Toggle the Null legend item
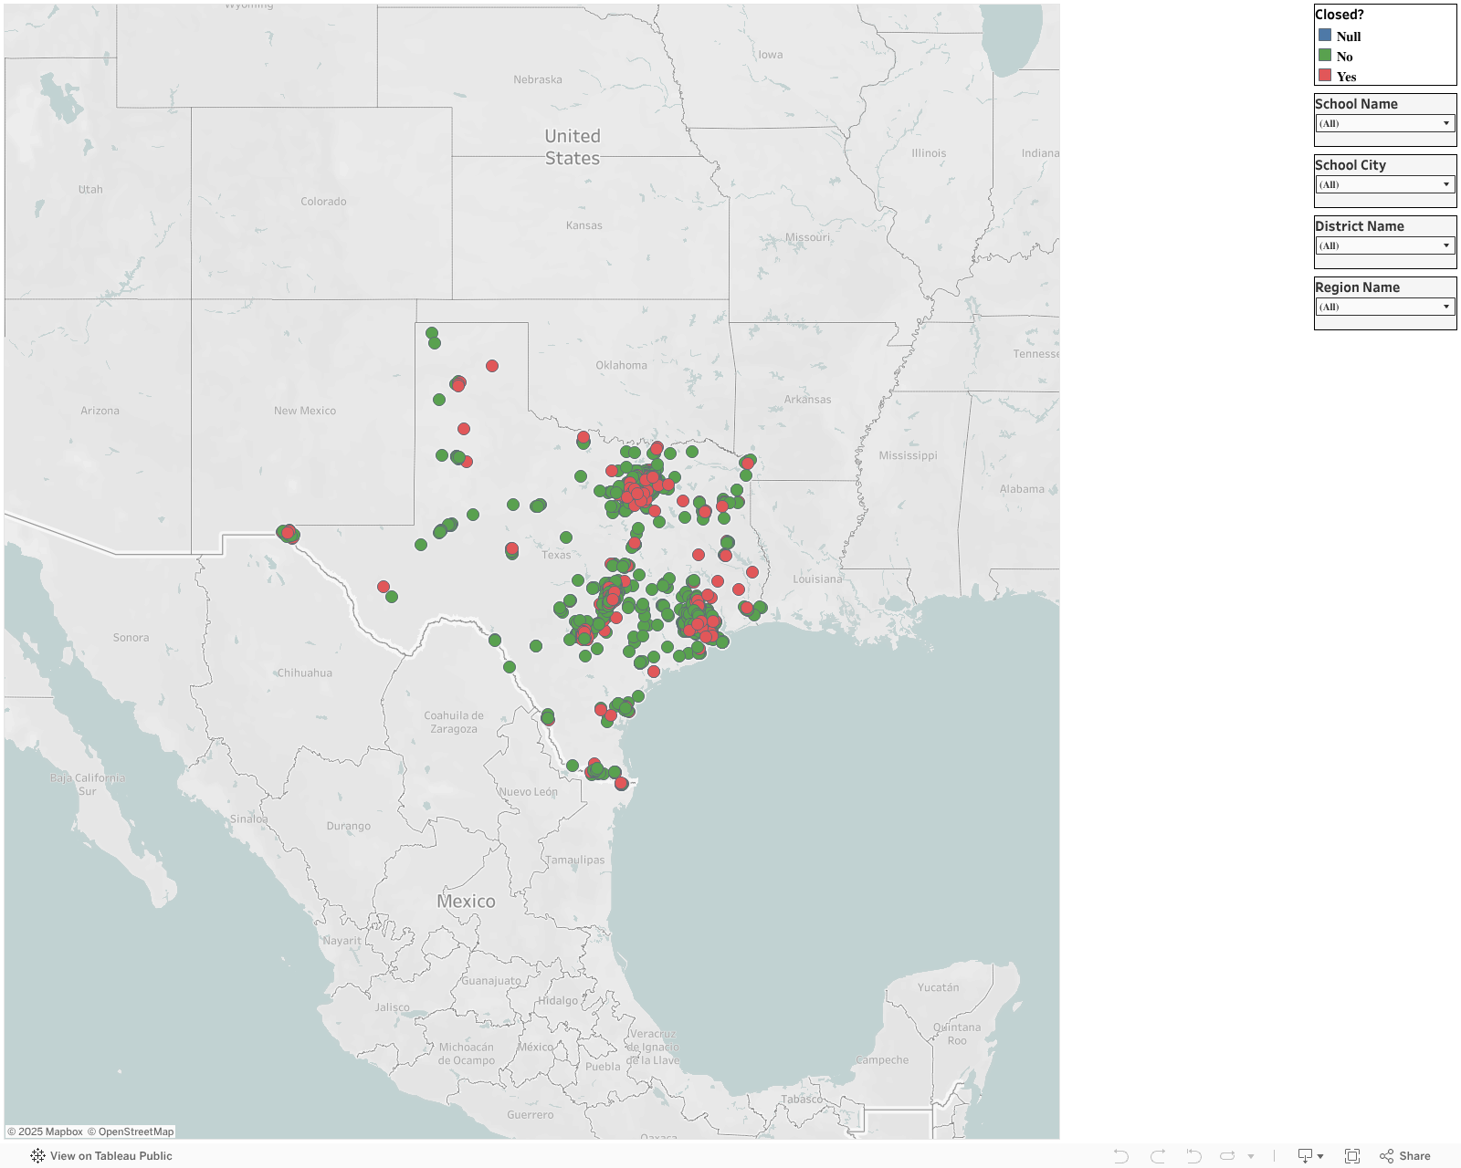 pos(1348,36)
